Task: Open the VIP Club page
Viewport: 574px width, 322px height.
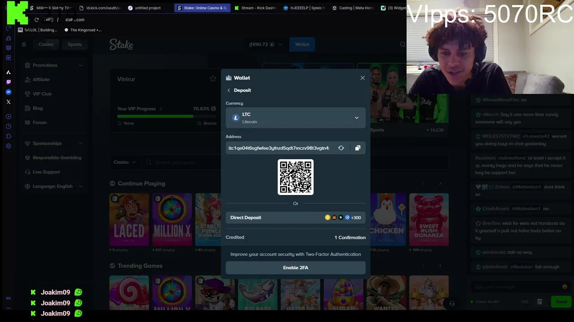Action: [x=42, y=94]
